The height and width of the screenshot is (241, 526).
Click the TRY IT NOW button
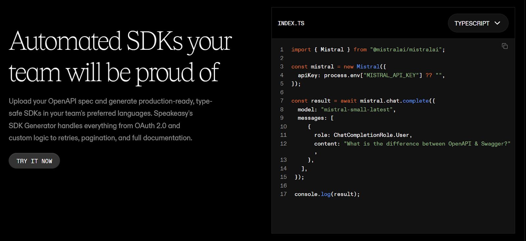point(34,161)
